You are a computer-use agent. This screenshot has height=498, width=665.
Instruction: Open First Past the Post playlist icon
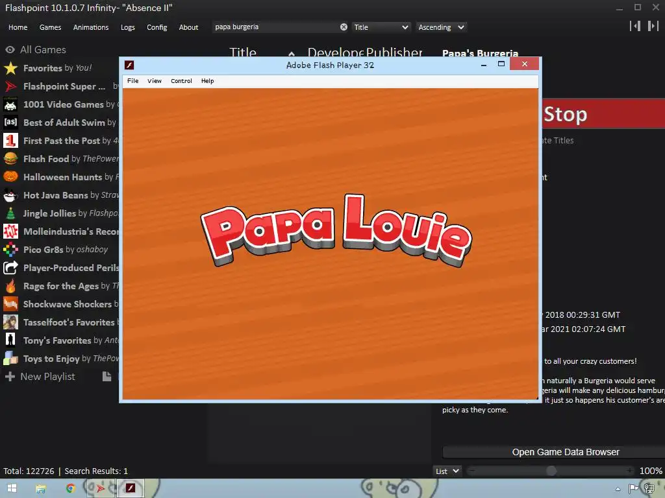[10, 141]
